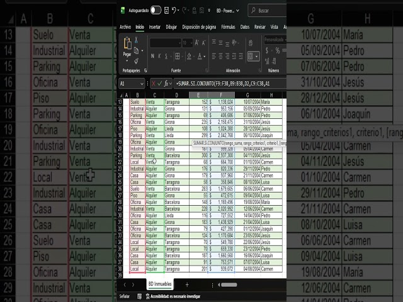Open the Archivo menu
This screenshot has width=403, height=302.
click(125, 27)
